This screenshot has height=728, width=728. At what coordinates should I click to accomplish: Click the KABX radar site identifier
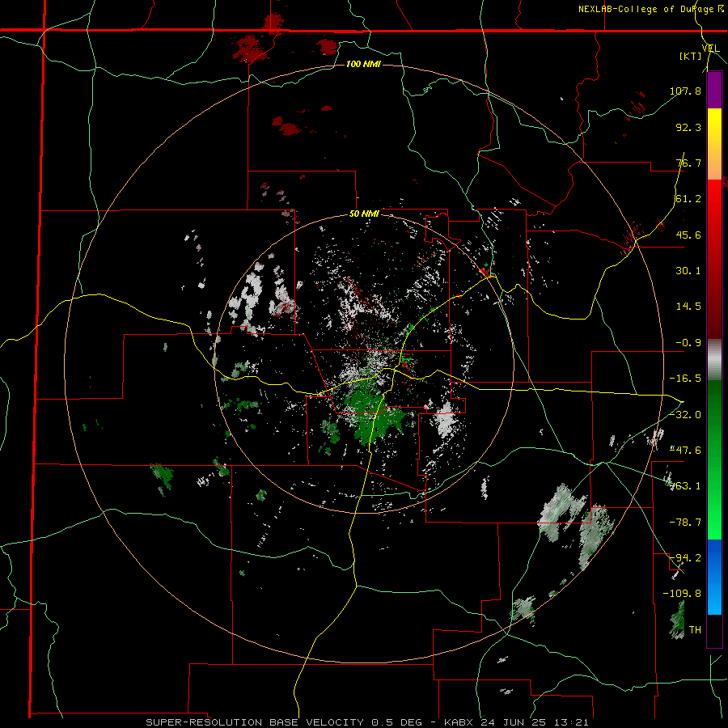[459, 722]
